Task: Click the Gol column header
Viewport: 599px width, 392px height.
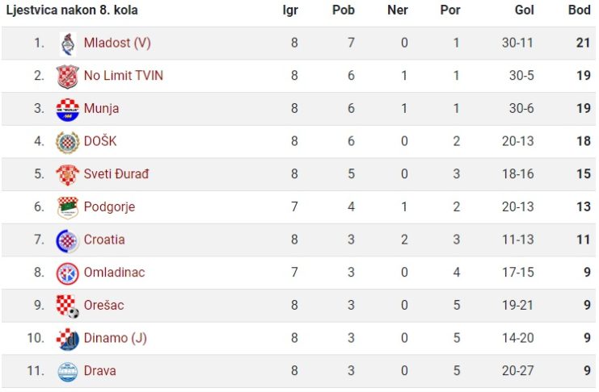Action: pyautogui.click(x=524, y=10)
